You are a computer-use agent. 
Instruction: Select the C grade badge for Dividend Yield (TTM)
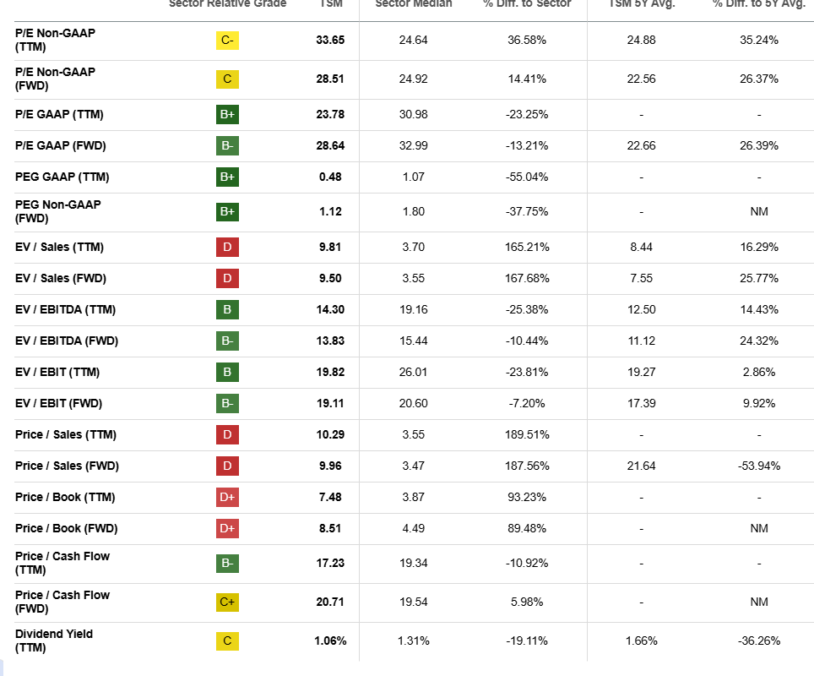point(227,641)
